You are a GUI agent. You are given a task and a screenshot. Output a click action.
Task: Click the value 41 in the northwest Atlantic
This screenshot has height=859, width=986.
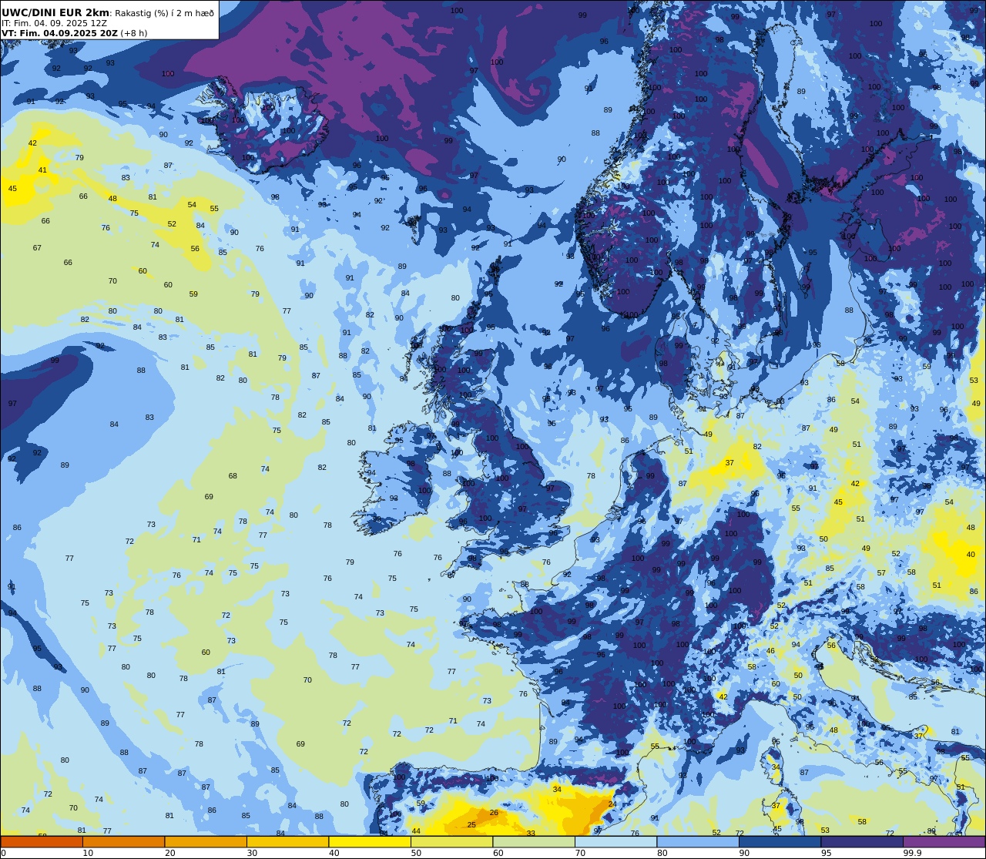click(42, 170)
